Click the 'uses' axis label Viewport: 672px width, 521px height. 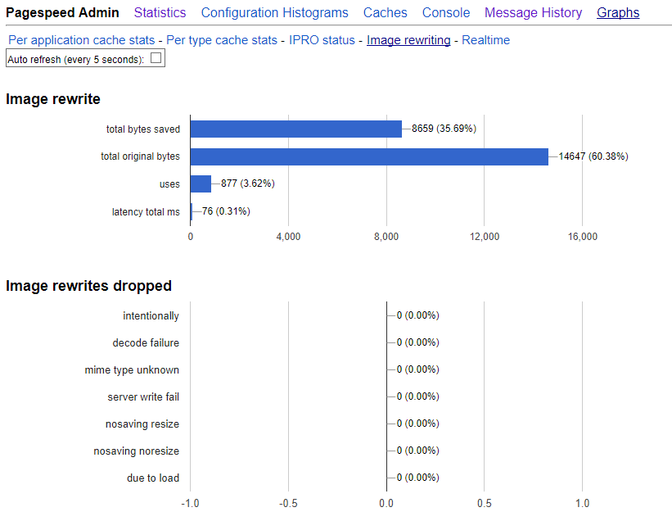(x=169, y=184)
